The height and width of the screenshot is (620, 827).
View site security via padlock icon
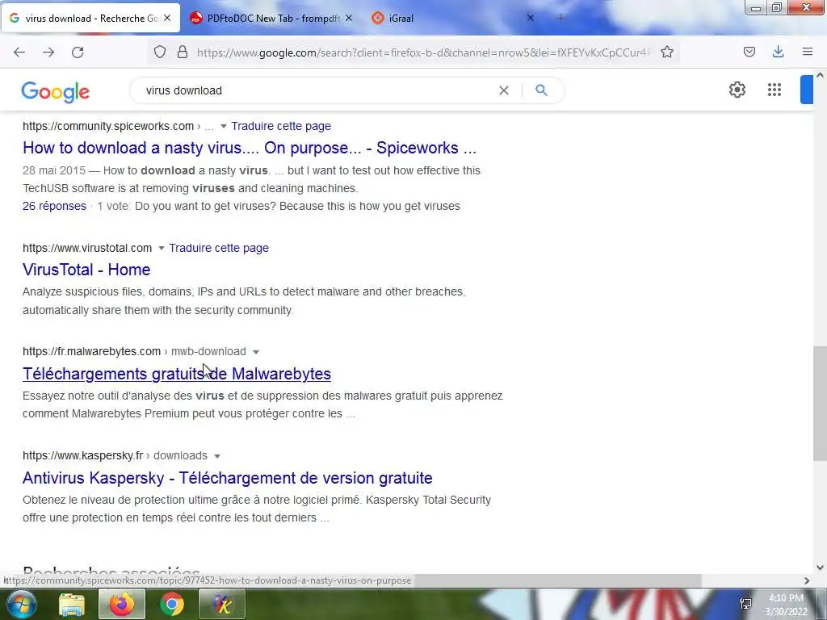coord(183,52)
